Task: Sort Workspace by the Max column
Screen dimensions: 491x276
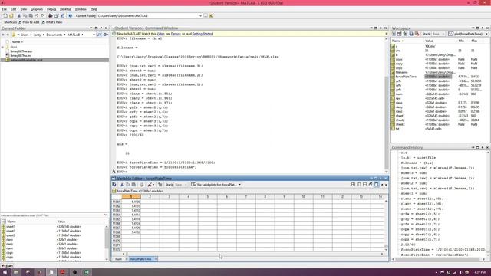Action: (474, 41)
